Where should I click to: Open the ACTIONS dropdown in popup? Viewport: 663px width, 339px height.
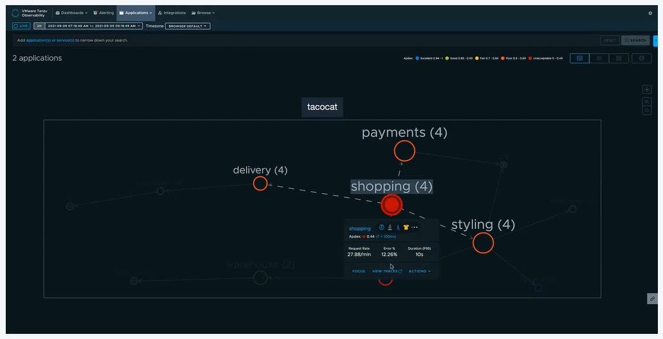pyautogui.click(x=419, y=271)
